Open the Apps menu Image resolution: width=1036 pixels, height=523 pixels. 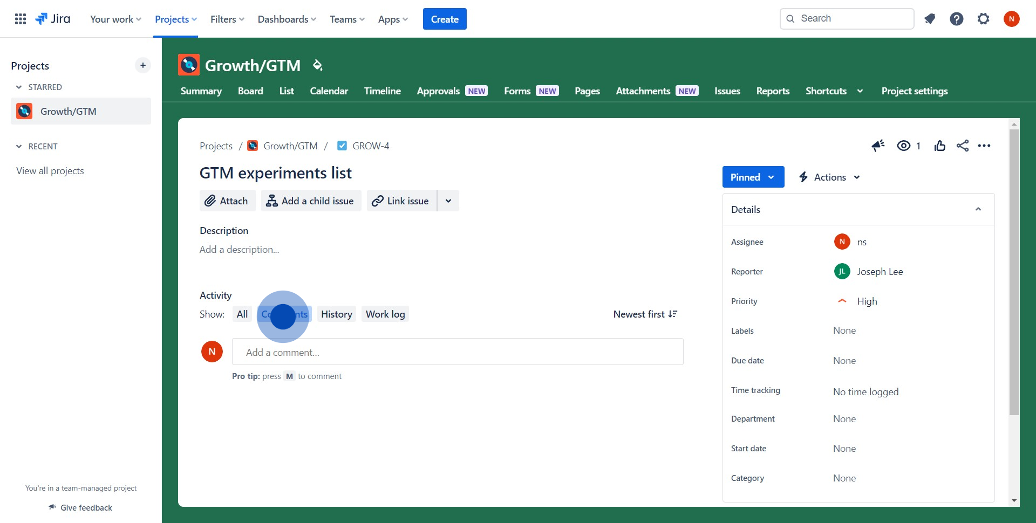coord(393,19)
